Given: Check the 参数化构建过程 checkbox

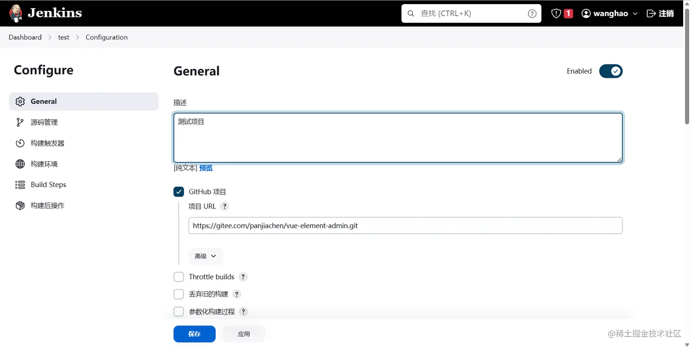Looking at the screenshot, I should tap(179, 311).
